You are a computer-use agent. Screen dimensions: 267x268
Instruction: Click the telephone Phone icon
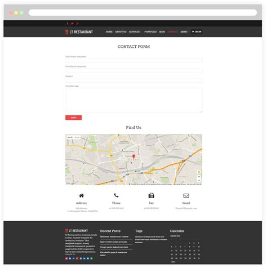coord(116,195)
